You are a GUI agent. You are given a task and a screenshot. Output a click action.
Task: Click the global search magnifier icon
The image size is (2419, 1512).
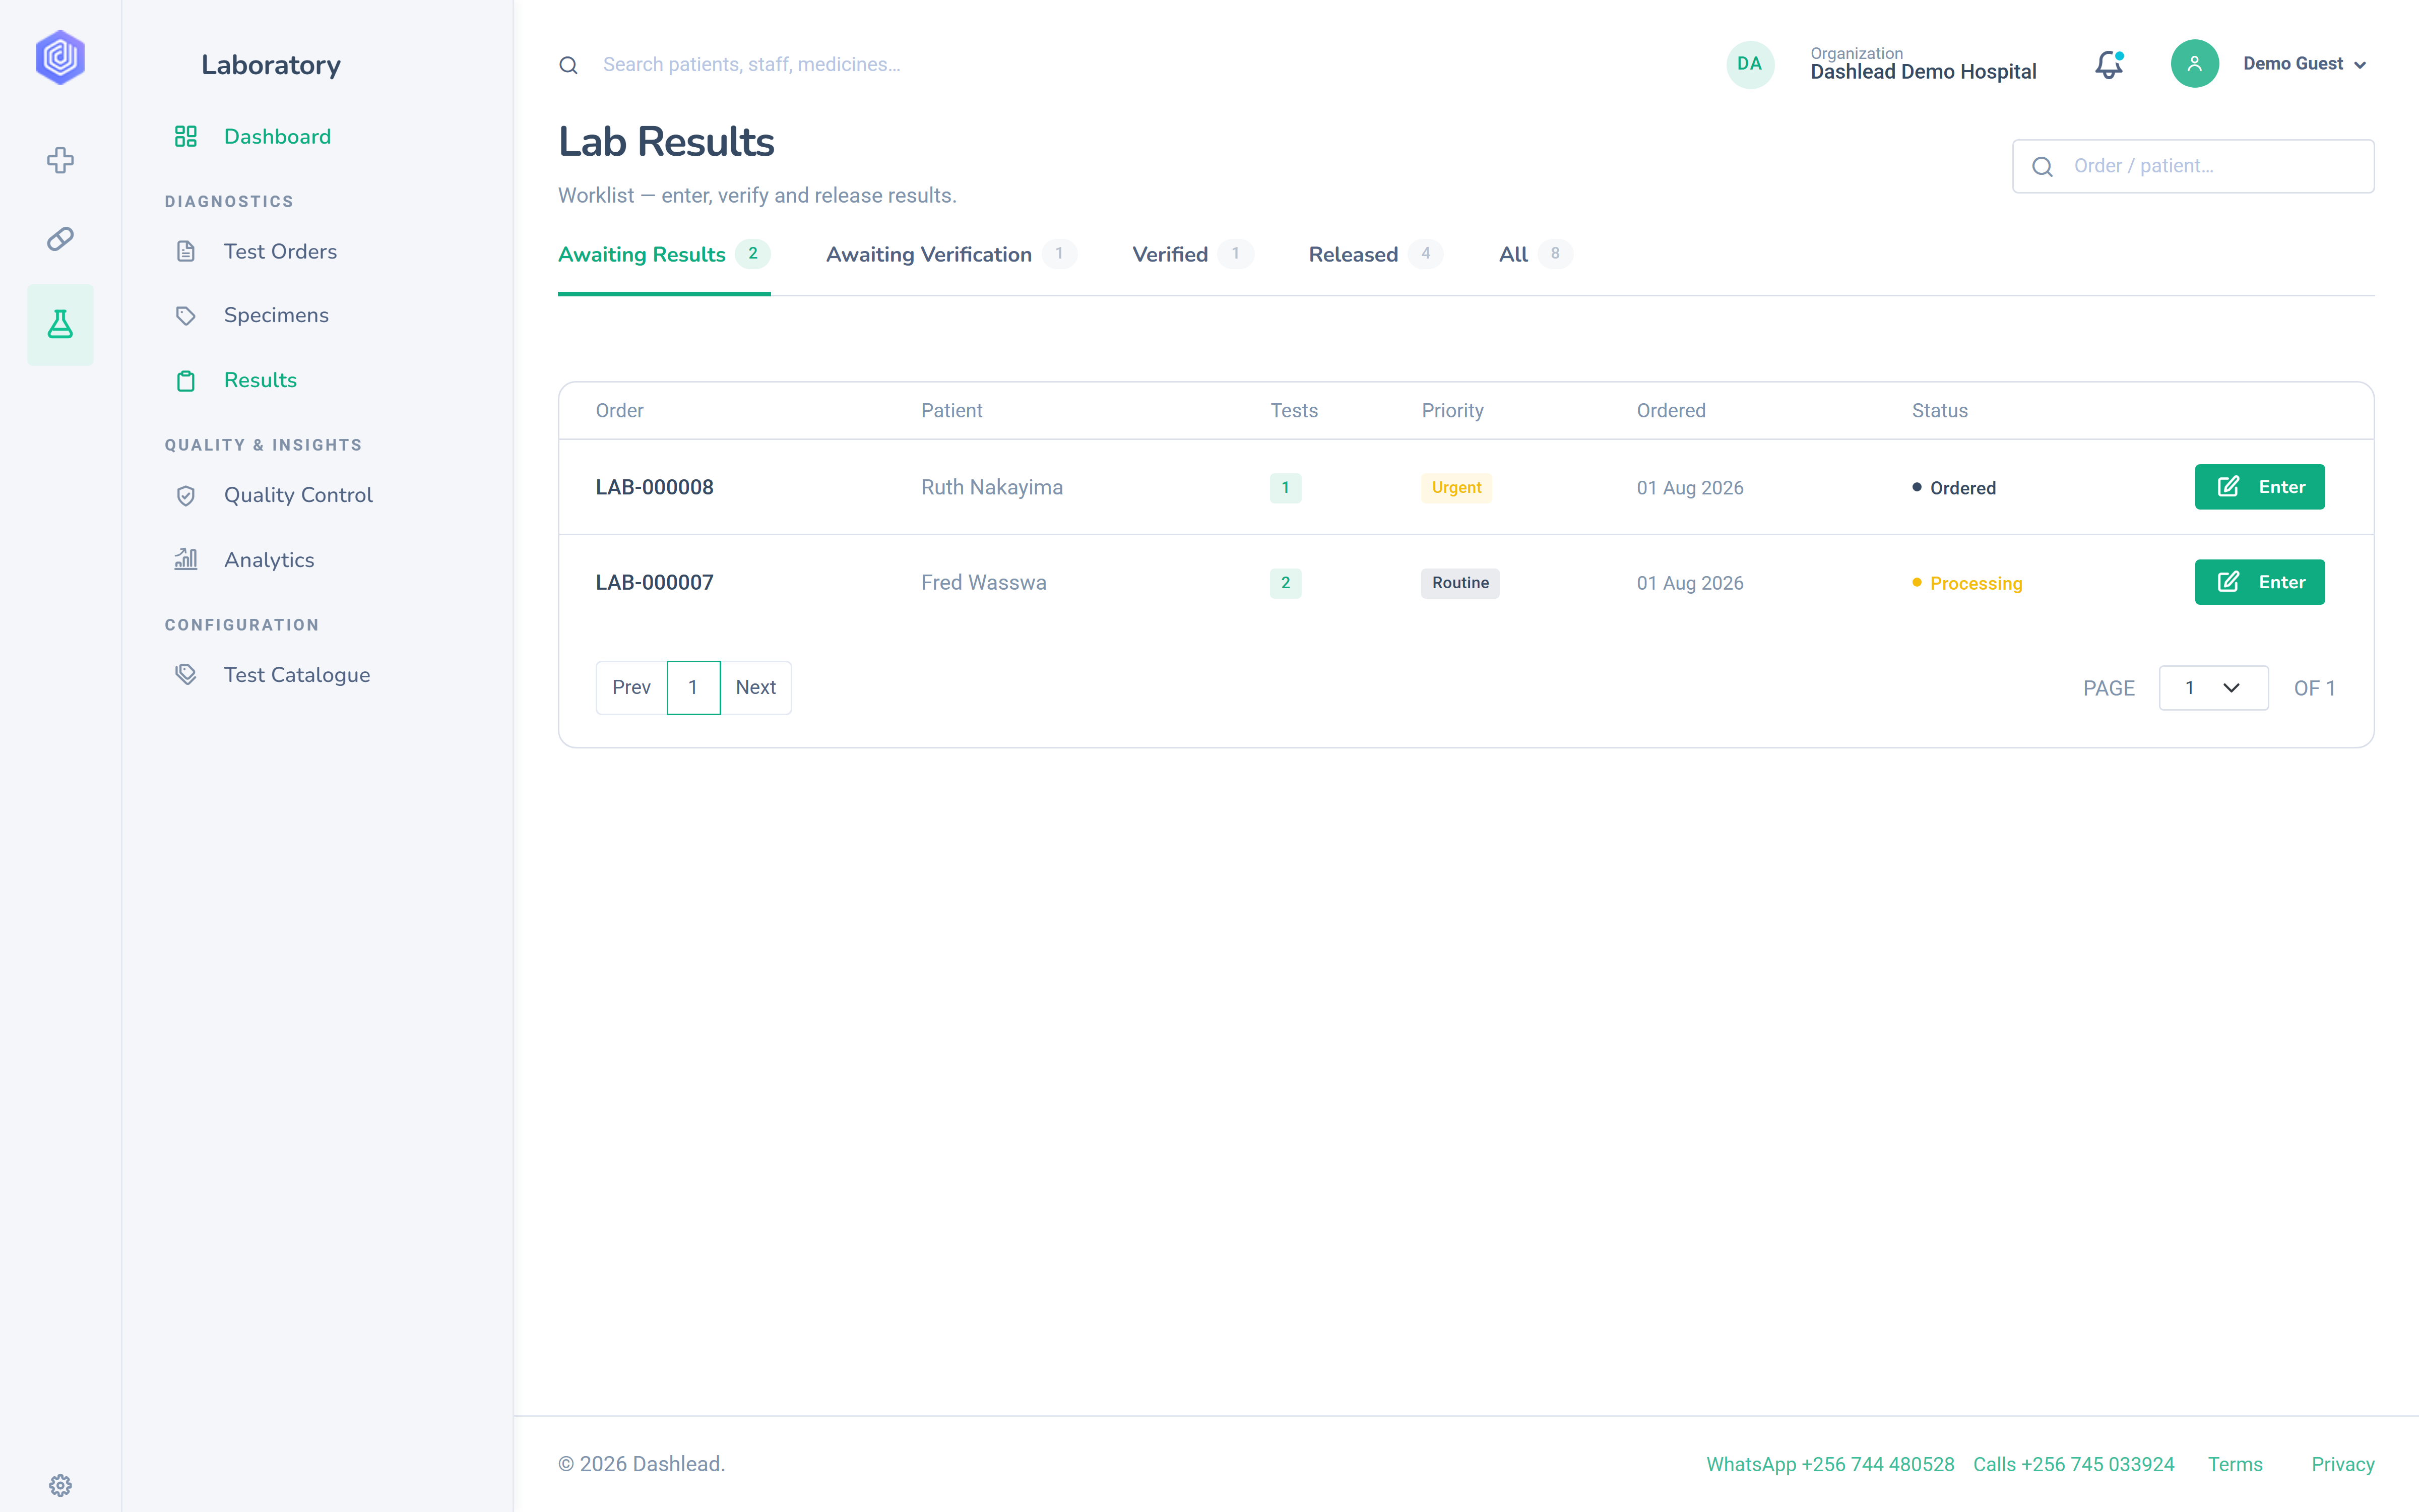(568, 65)
